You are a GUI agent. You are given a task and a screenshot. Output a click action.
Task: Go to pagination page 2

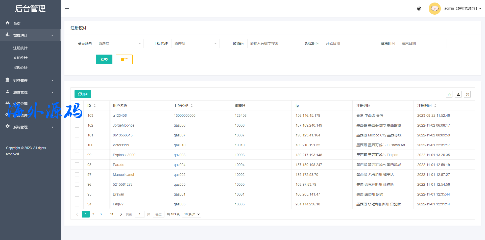(x=93, y=214)
